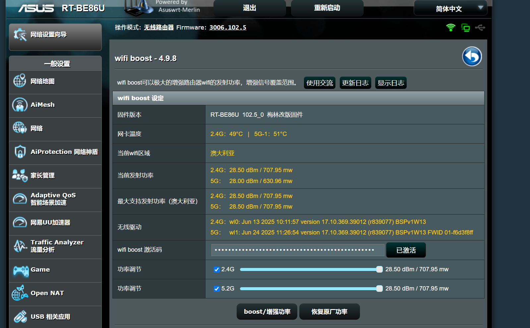Click the WiFi signal status icon
This screenshot has width=530, height=328.
click(x=450, y=28)
